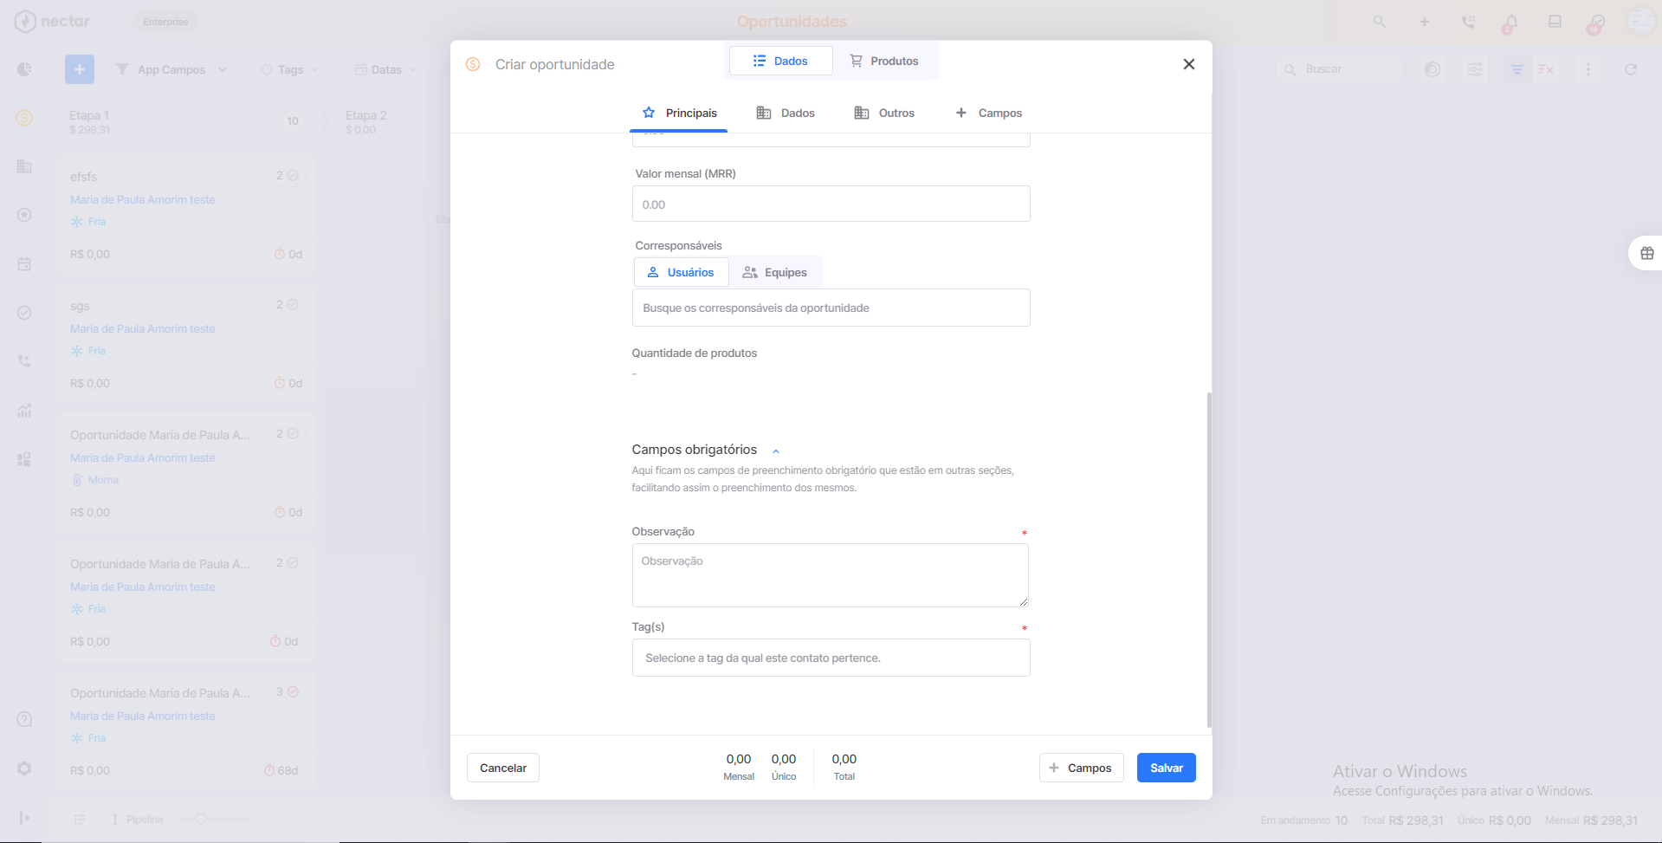The width and height of the screenshot is (1662, 843).
Task: Open settings gear in sidebar
Action: coord(24,768)
